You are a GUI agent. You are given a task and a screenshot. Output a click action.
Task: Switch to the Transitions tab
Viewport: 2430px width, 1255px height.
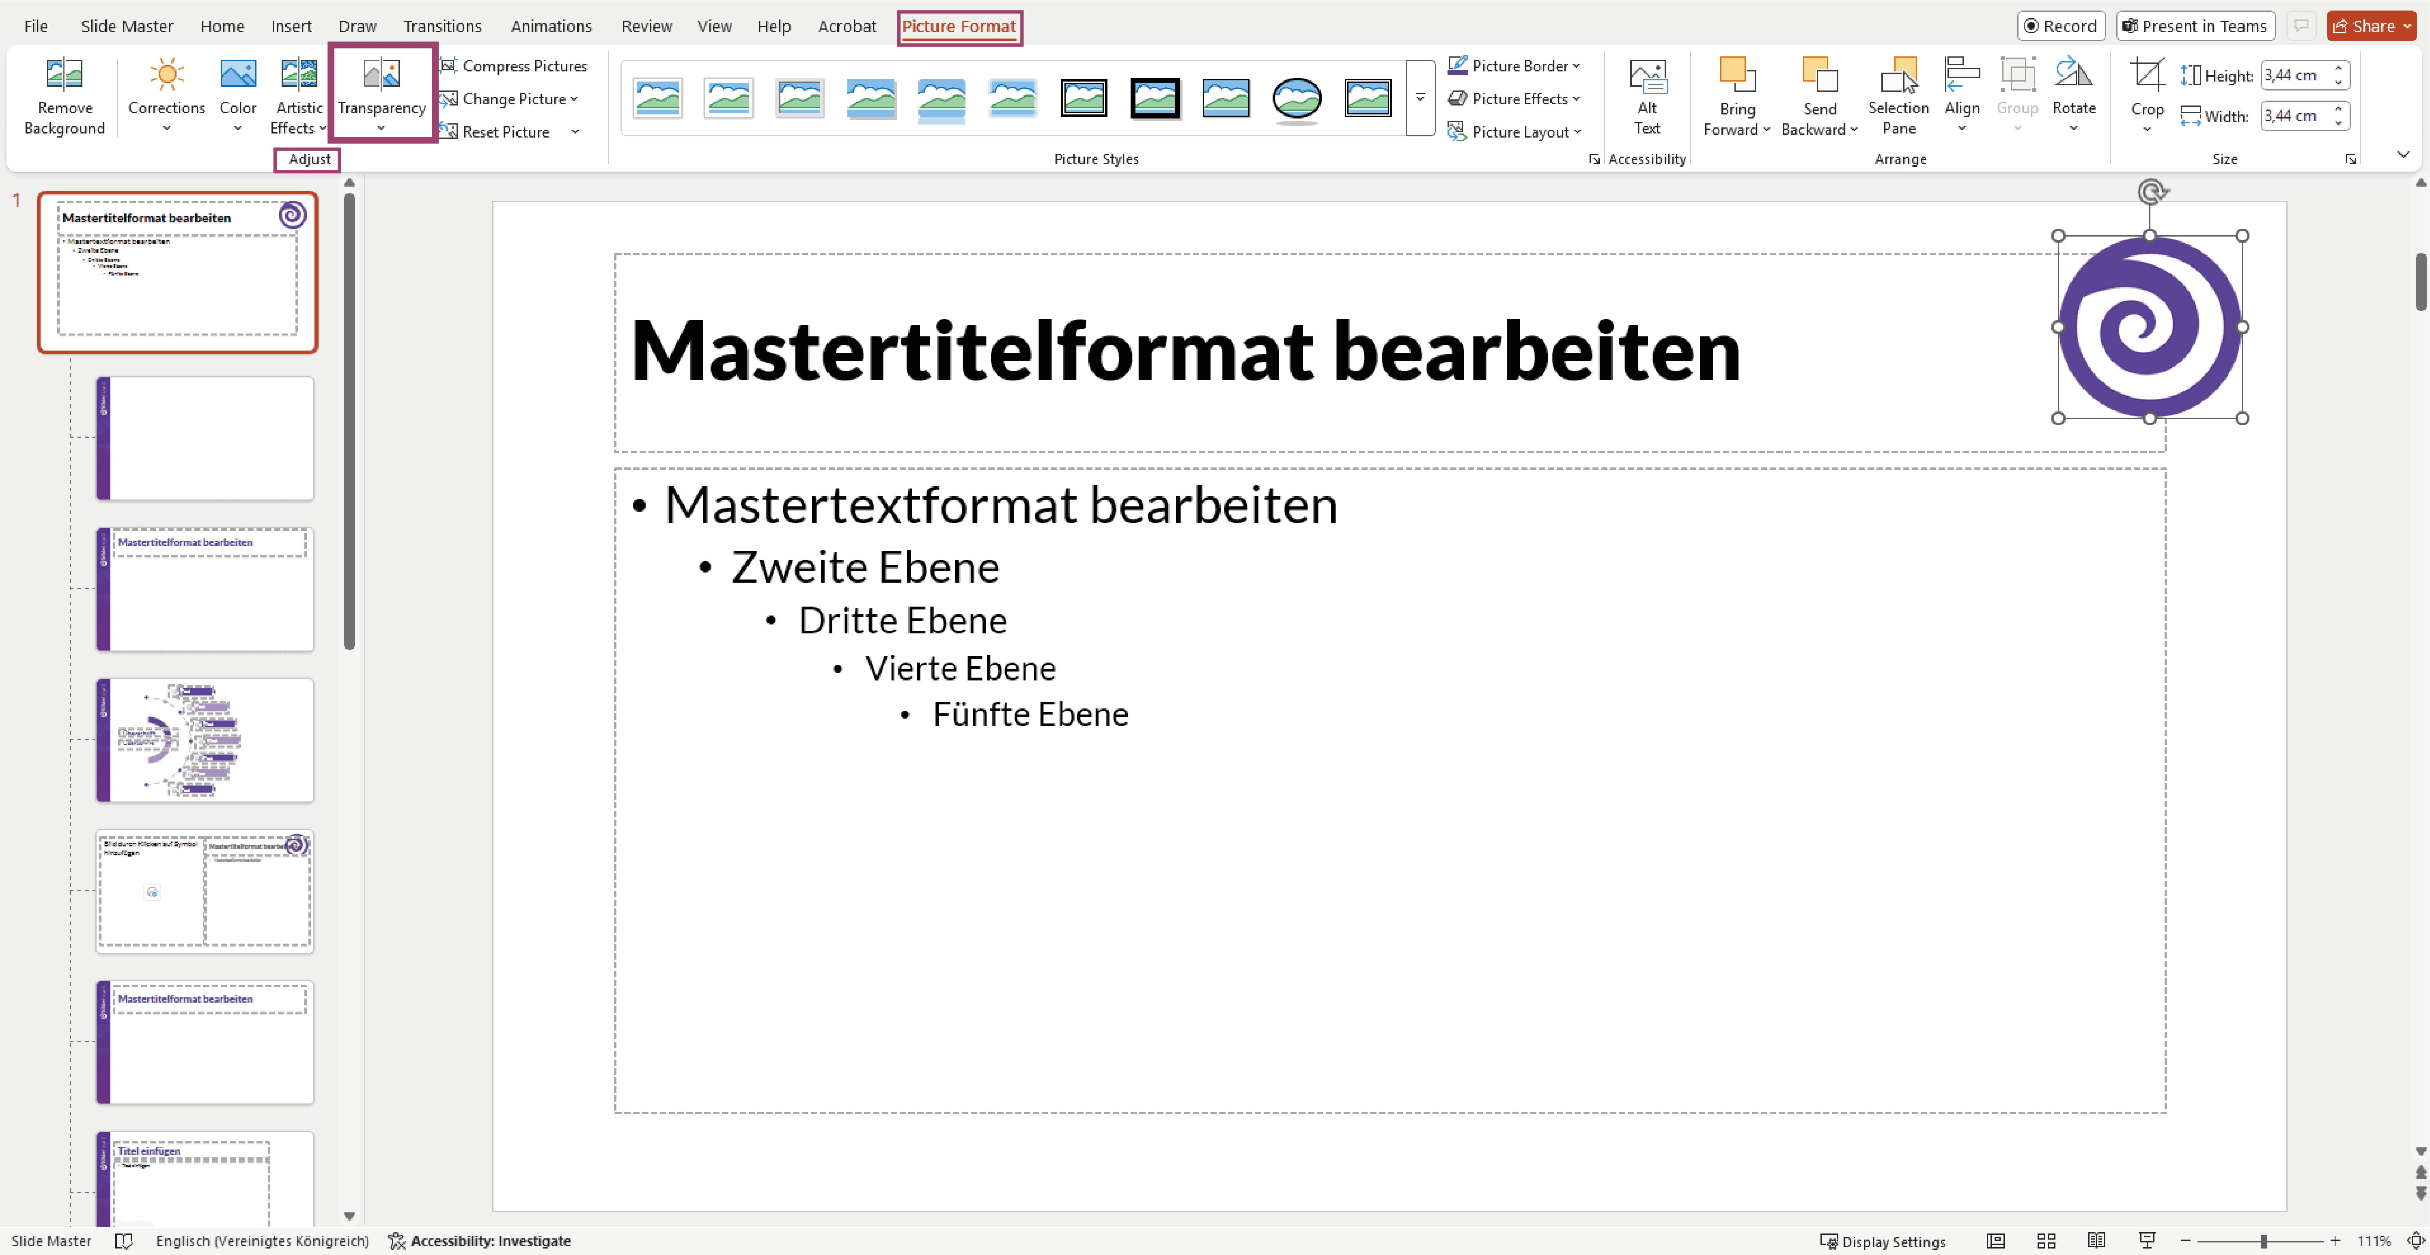pyautogui.click(x=442, y=26)
